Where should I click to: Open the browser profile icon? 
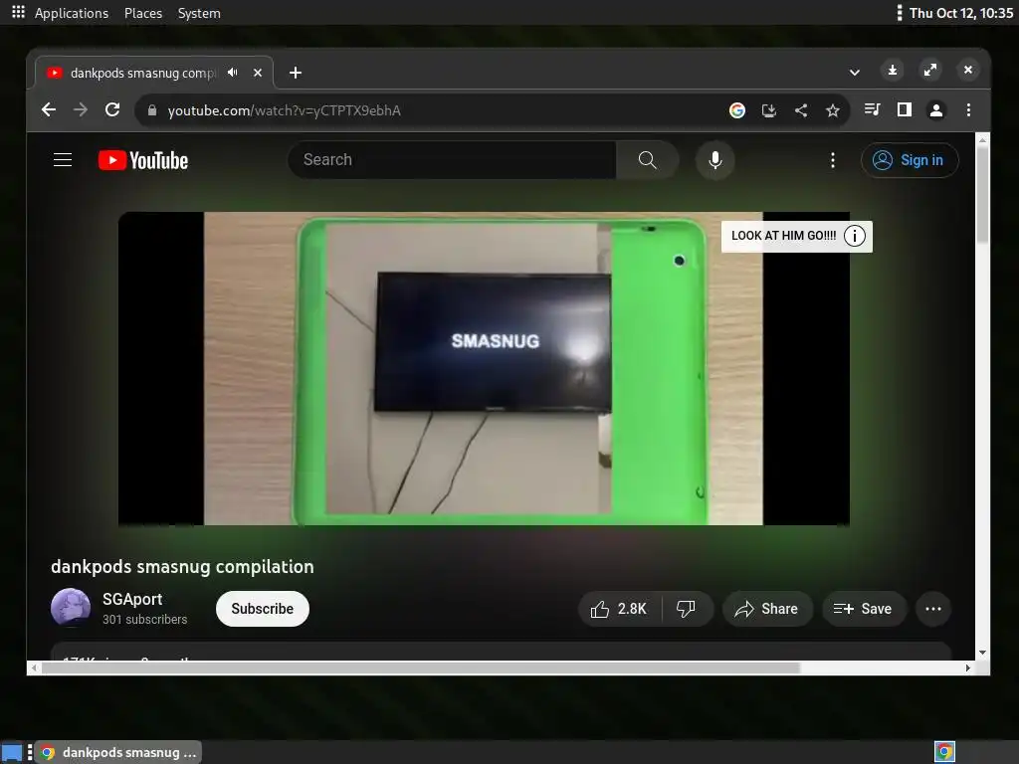pyautogui.click(x=936, y=109)
